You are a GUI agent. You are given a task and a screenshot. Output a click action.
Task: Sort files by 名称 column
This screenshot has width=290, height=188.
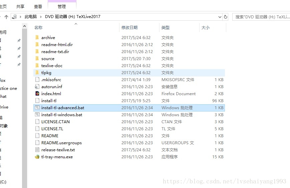tap(38, 28)
